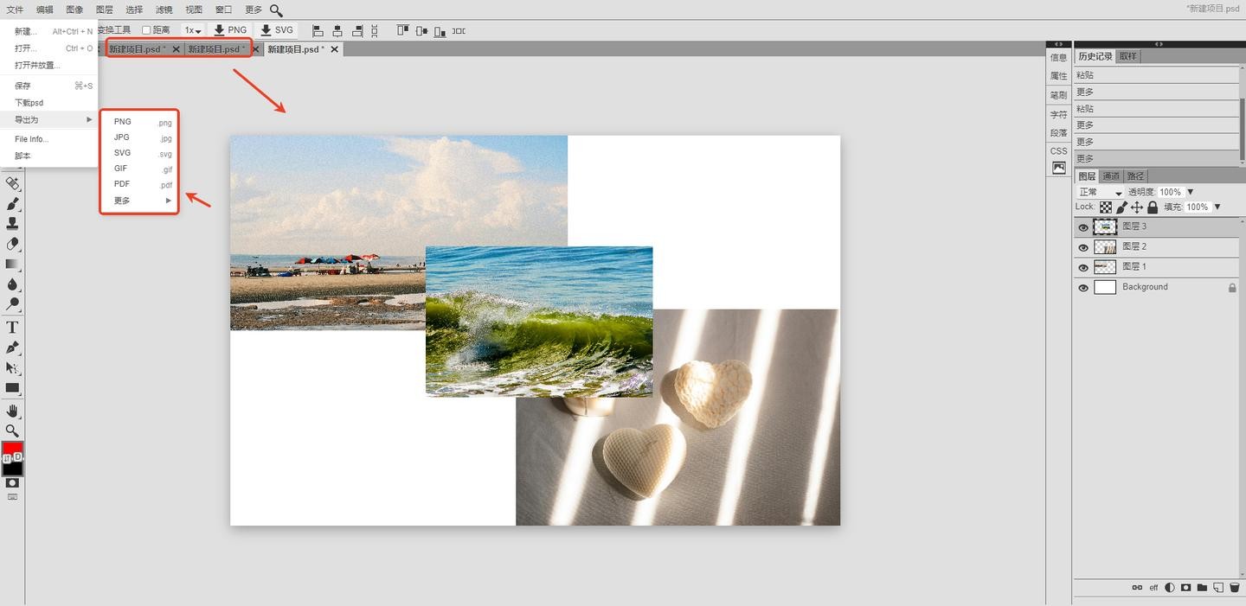This screenshot has width=1246, height=606.
Task: Click the SVG quick download button
Action: tap(277, 30)
